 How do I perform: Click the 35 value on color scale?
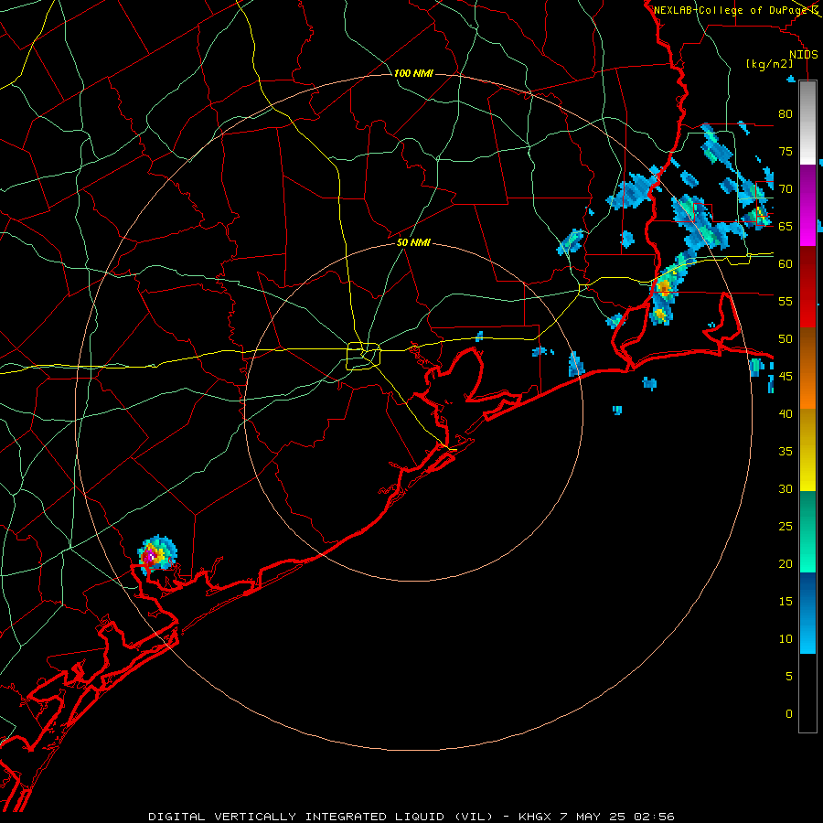pyautogui.click(x=786, y=452)
